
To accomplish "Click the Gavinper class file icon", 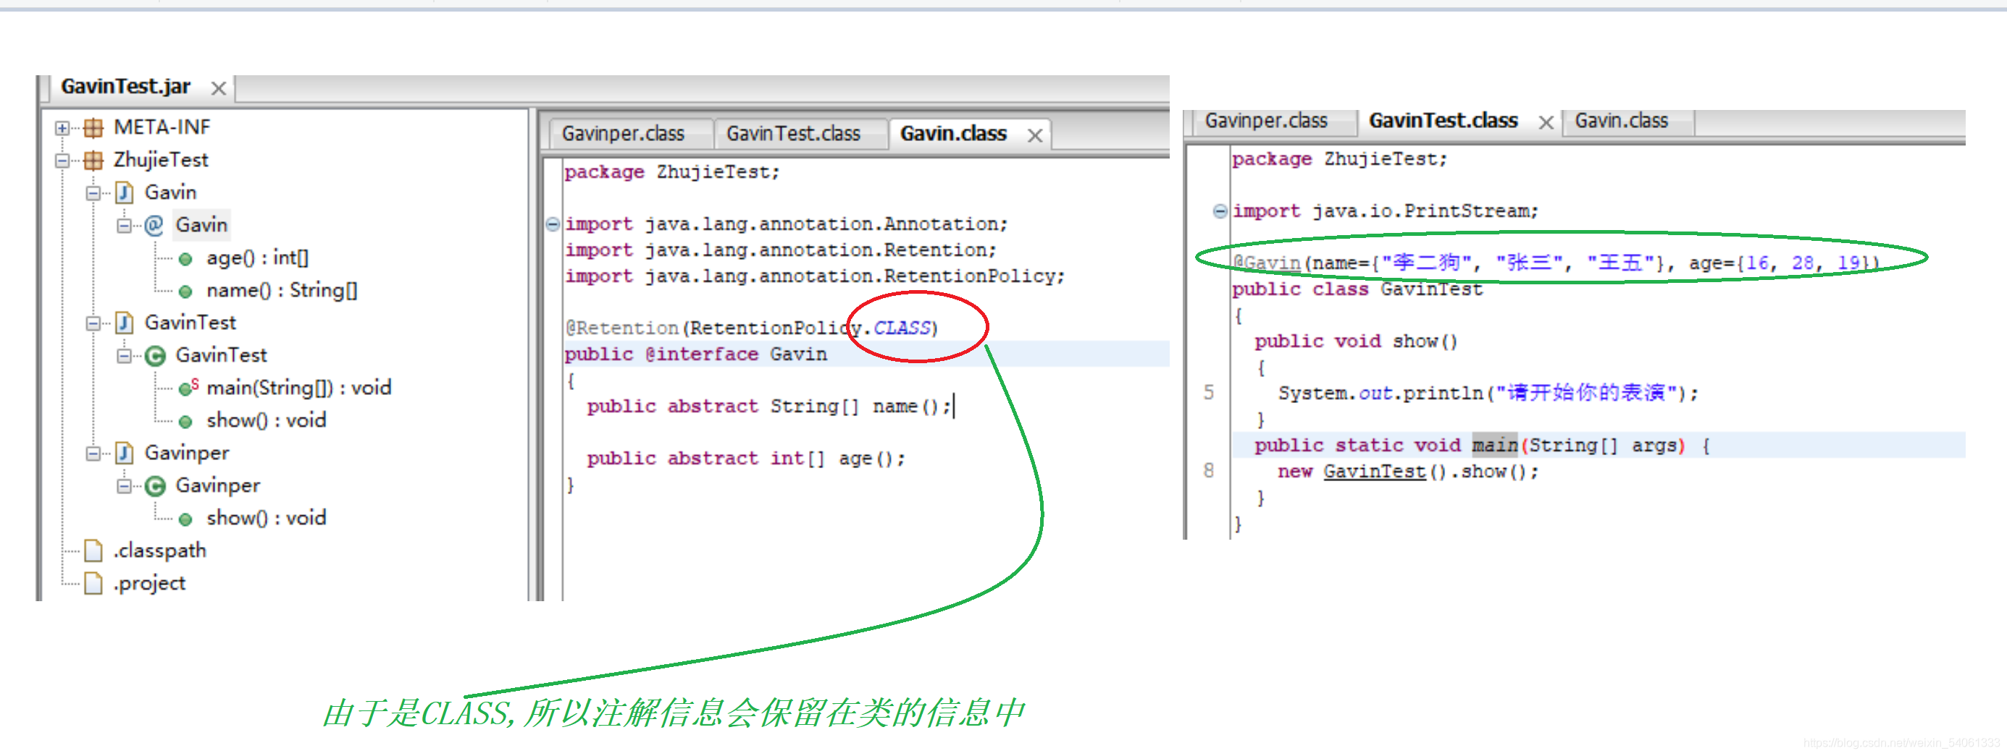I will pos(125,452).
